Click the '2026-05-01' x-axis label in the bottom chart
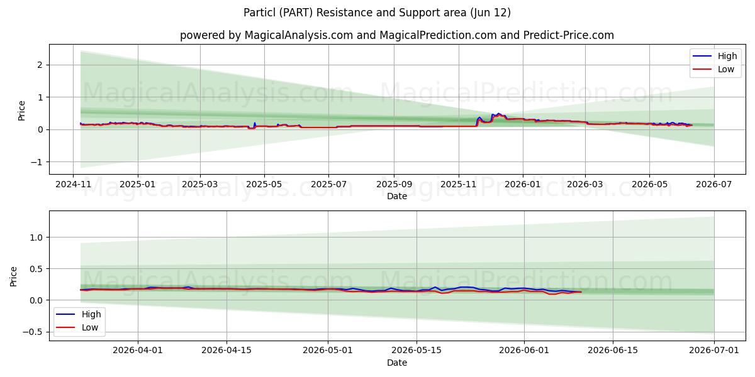Screen dimensions: 755x377 pyautogui.click(x=328, y=351)
